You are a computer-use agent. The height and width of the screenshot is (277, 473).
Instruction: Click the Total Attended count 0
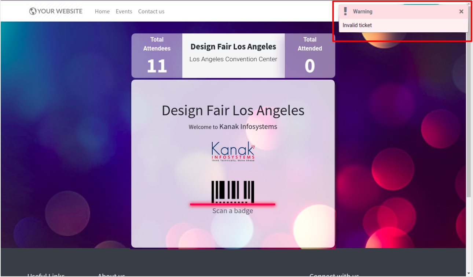pos(310,66)
